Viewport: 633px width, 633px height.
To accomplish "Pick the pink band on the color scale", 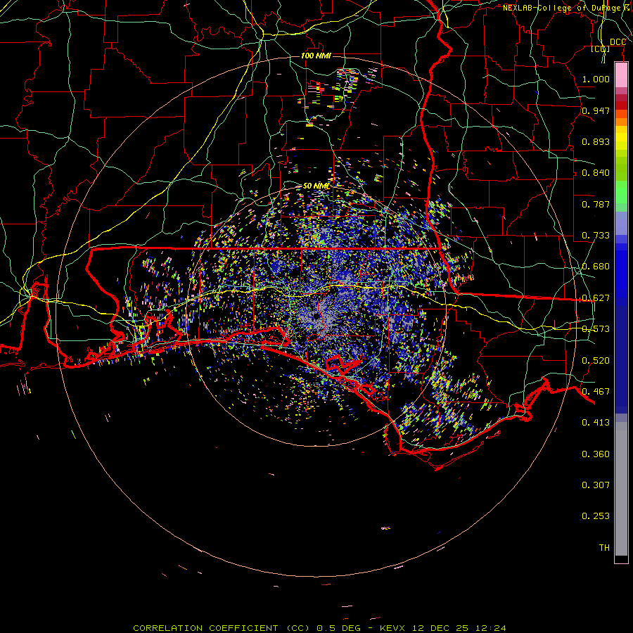I will [621, 75].
